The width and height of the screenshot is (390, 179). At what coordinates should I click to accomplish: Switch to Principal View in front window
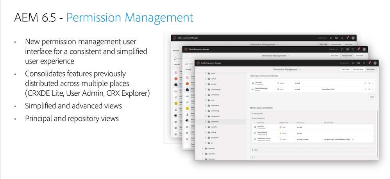click(x=358, y=69)
